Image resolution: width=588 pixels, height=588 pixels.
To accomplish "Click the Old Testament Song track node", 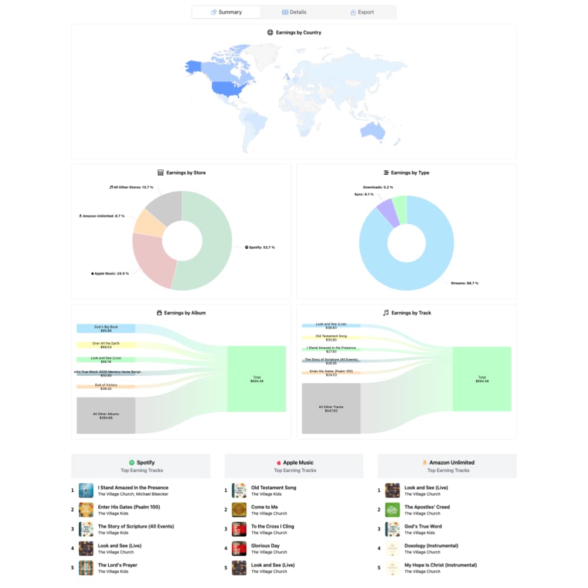I will pyautogui.click(x=331, y=338).
